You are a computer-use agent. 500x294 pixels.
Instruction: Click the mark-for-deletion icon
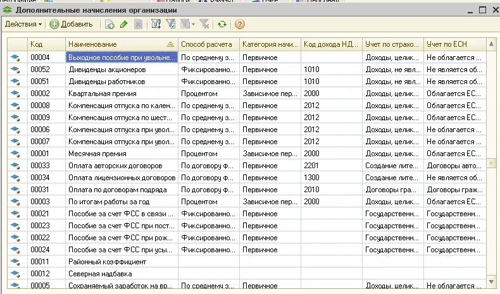coord(138,25)
